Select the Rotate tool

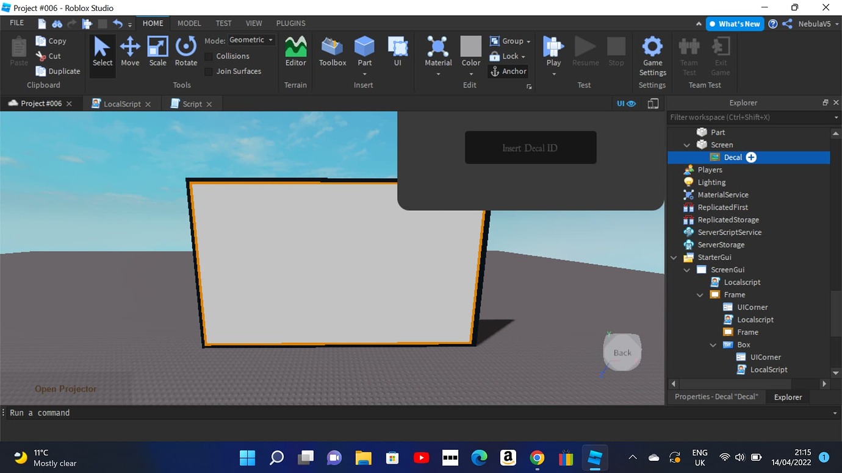click(185, 54)
